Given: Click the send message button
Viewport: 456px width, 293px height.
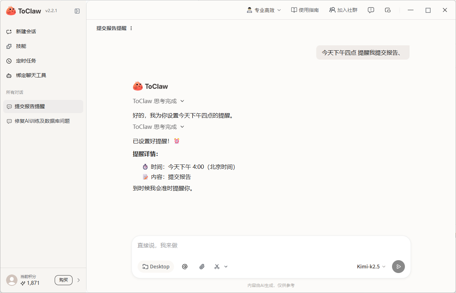Looking at the screenshot, I should [x=398, y=267].
